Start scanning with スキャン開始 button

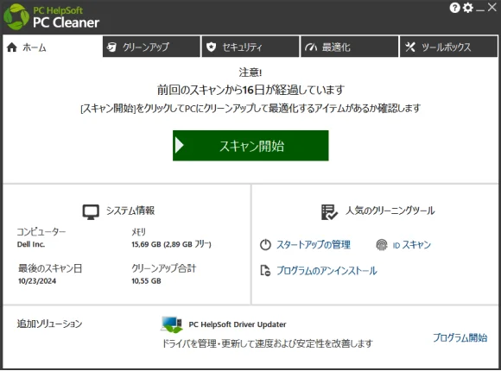coord(250,146)
